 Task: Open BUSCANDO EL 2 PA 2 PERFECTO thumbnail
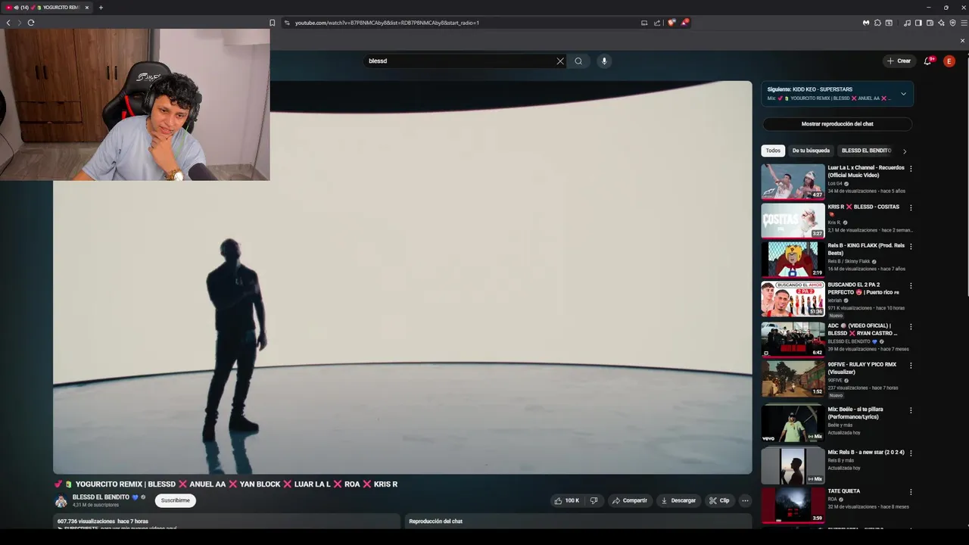pos(793,299)
